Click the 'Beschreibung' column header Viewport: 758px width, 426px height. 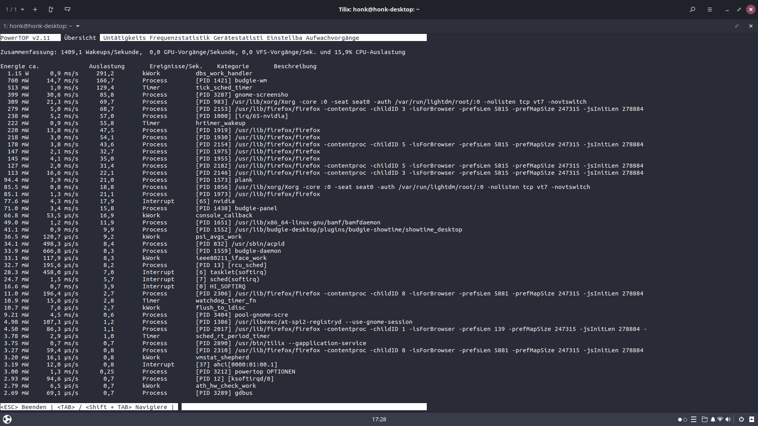point(295,66)
